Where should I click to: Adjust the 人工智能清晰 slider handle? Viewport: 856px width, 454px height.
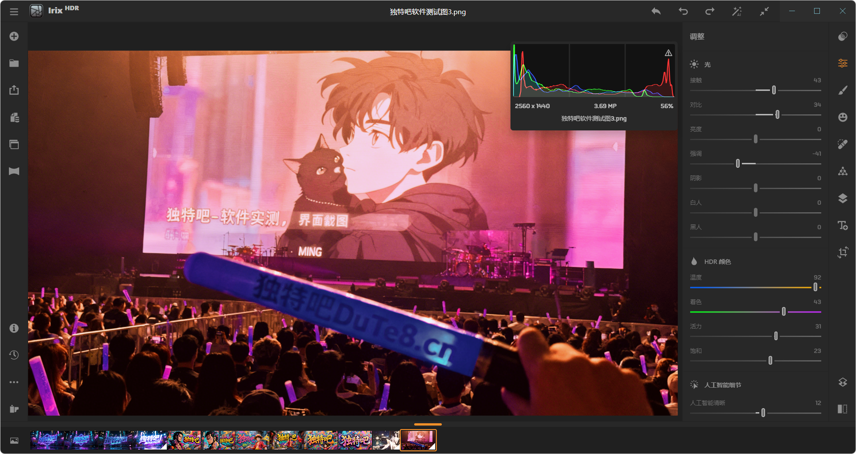[x=763, y=413]
